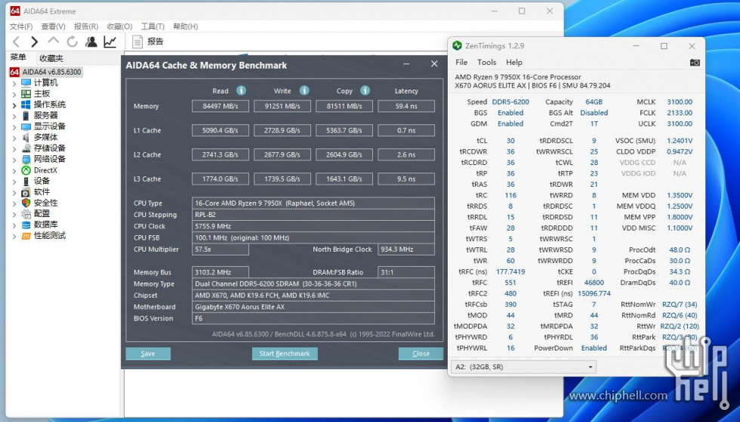Click the 报告 report document icon
This screenshot has width=740, height=422.
tap(137, 42)
